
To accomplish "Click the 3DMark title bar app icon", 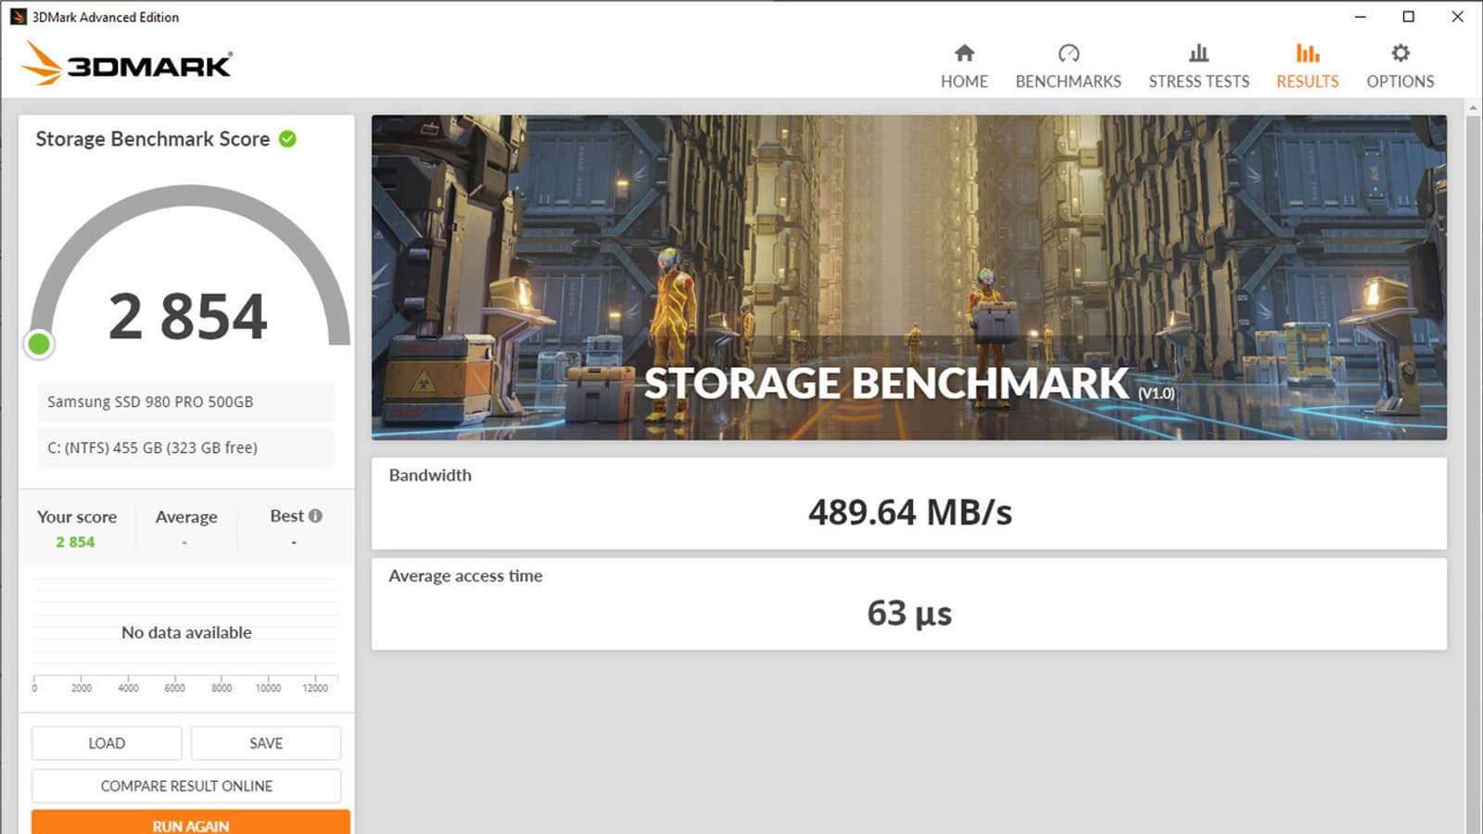I will pos(18,17).
